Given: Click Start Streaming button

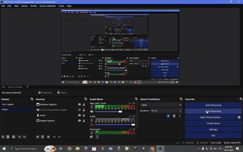Looking at the screenshot, I should [x=213, y=105].
